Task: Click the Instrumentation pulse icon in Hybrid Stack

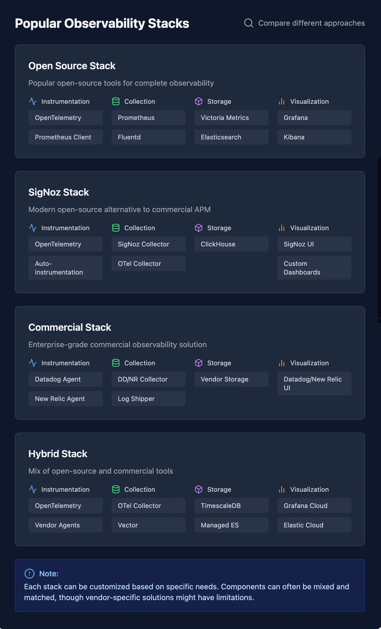Action: [x=33, y=489]
